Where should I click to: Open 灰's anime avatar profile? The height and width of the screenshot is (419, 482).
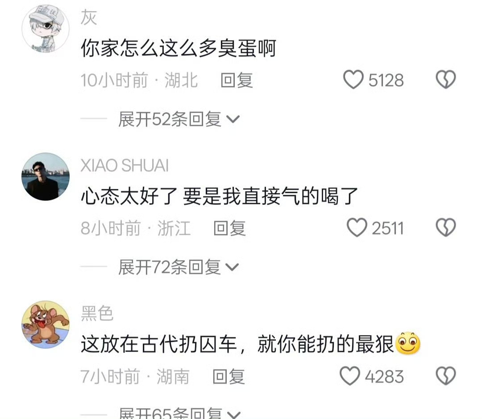pos(46,29)
